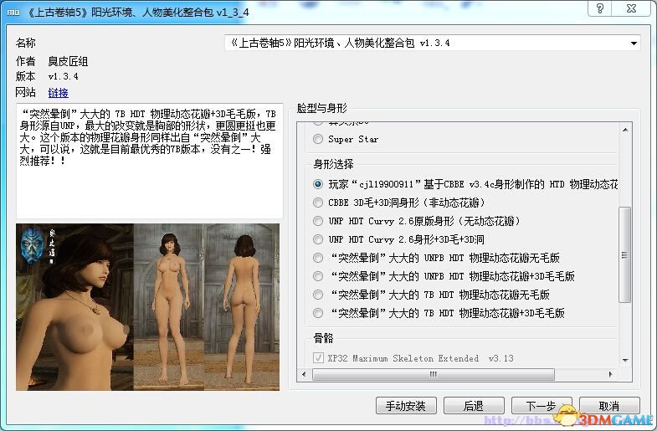Click the 后退 back button
Screen dimensions: 657x431
point(474,405)
